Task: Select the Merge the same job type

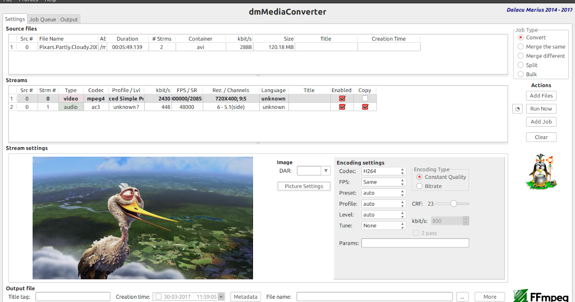Action: pos(520,46)
